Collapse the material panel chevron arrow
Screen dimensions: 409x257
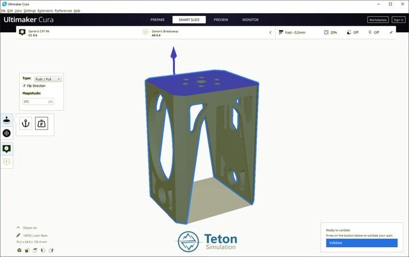[x=270, y=32]
